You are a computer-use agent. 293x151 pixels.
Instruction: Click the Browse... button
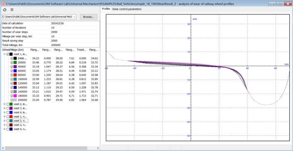pyautogui.click(x=88, y=17)
